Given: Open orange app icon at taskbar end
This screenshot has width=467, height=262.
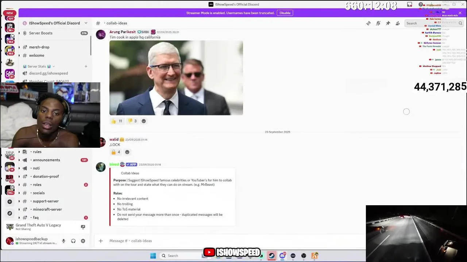Looking at the screenshot, I should [314, 256].
